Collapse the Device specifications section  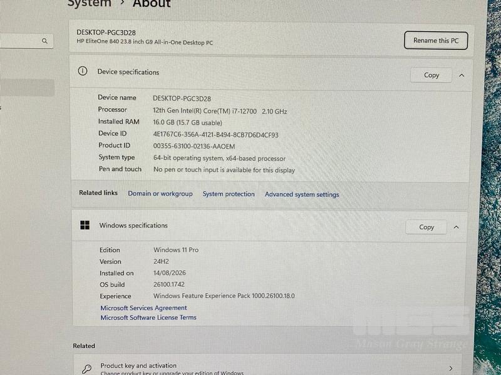point(462,76)
